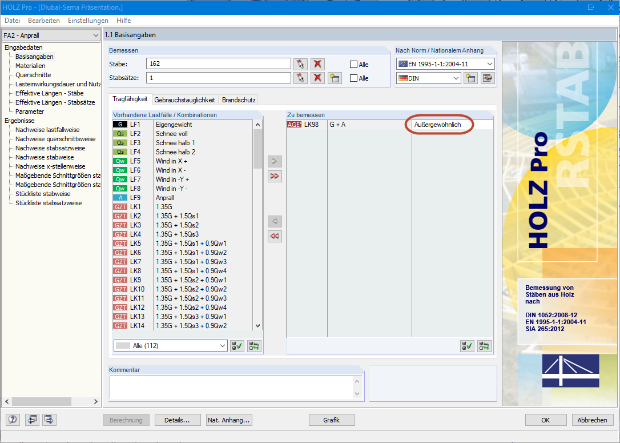Click the GZT badge of LK1
The image size is (620, 443).
(x=120, y=207)
